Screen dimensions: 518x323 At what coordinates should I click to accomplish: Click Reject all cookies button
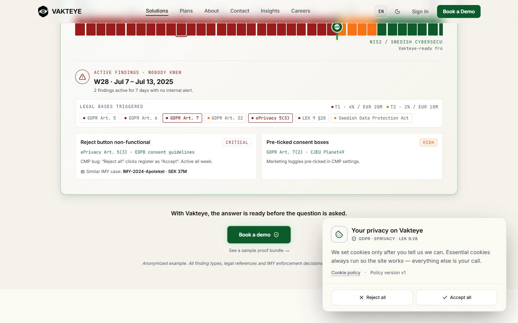[x=372, y=298]
